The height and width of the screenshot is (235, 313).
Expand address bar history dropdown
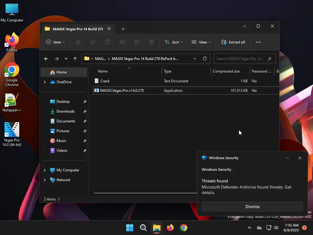point(195,58)
